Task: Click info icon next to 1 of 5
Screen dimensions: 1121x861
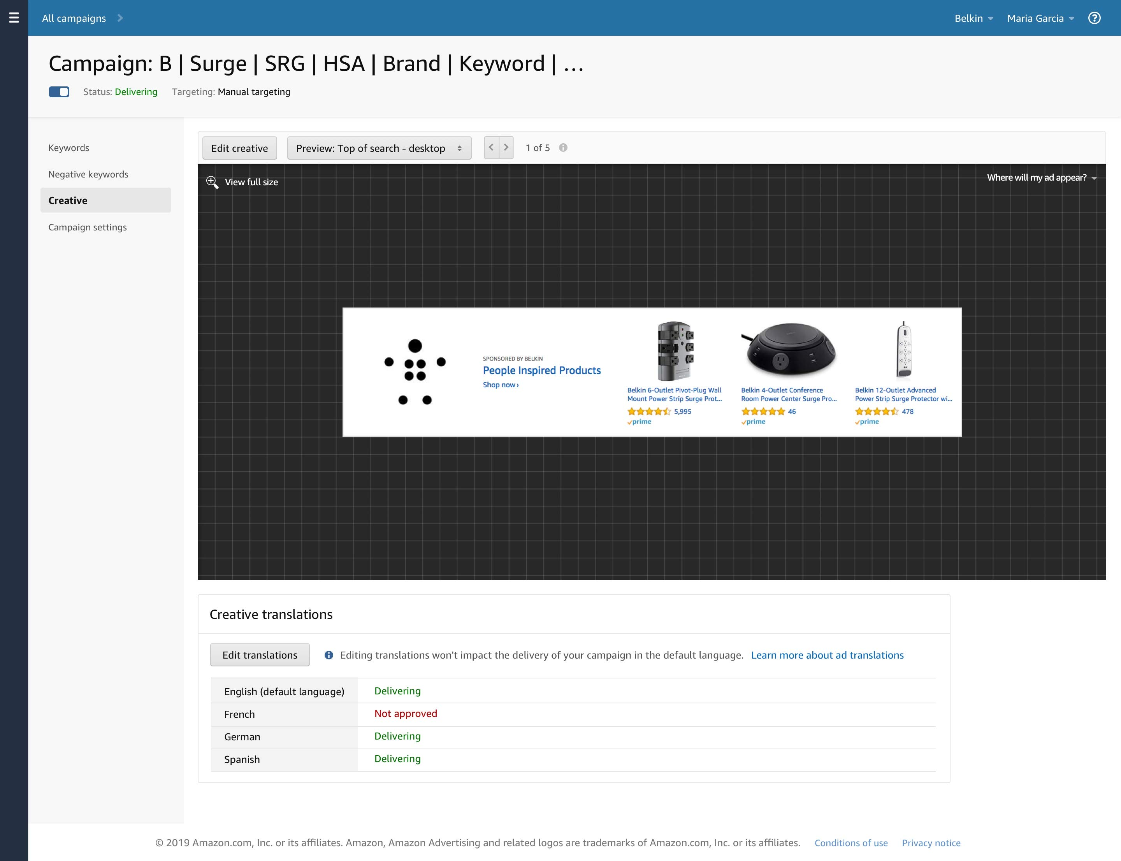Action: point(563,148)
